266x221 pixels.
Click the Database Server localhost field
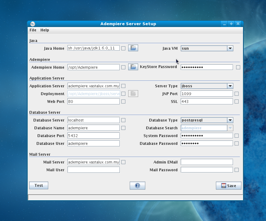tap(94, 120)
